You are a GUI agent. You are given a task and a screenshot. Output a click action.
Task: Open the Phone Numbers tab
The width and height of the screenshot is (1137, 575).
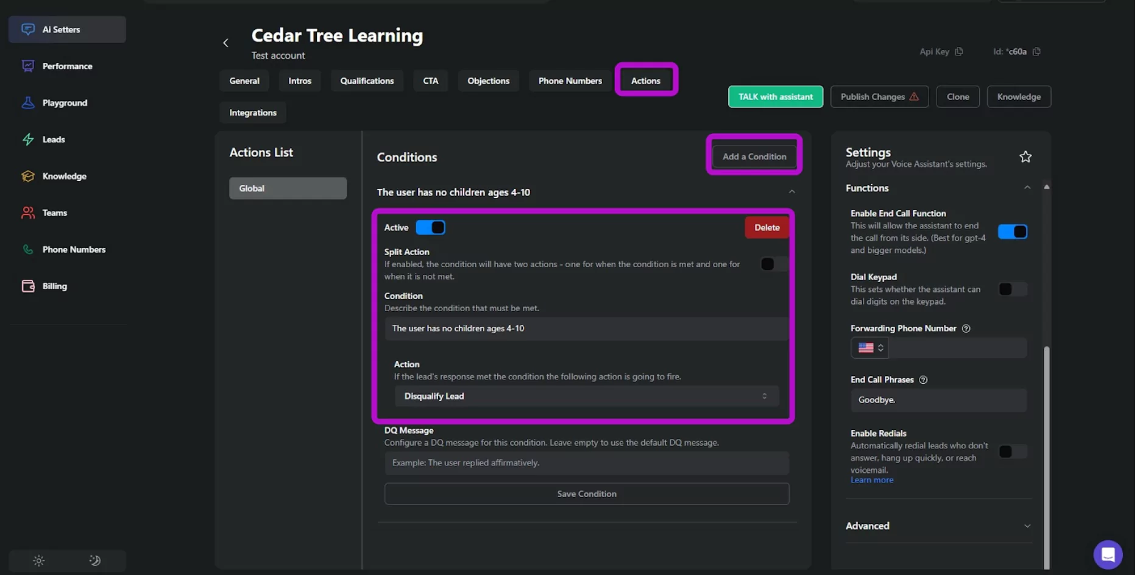[570, 80]
